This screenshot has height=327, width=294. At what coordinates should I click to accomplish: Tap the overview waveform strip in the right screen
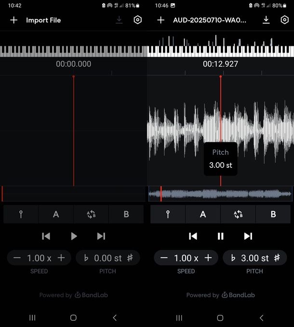pos(220,194)
